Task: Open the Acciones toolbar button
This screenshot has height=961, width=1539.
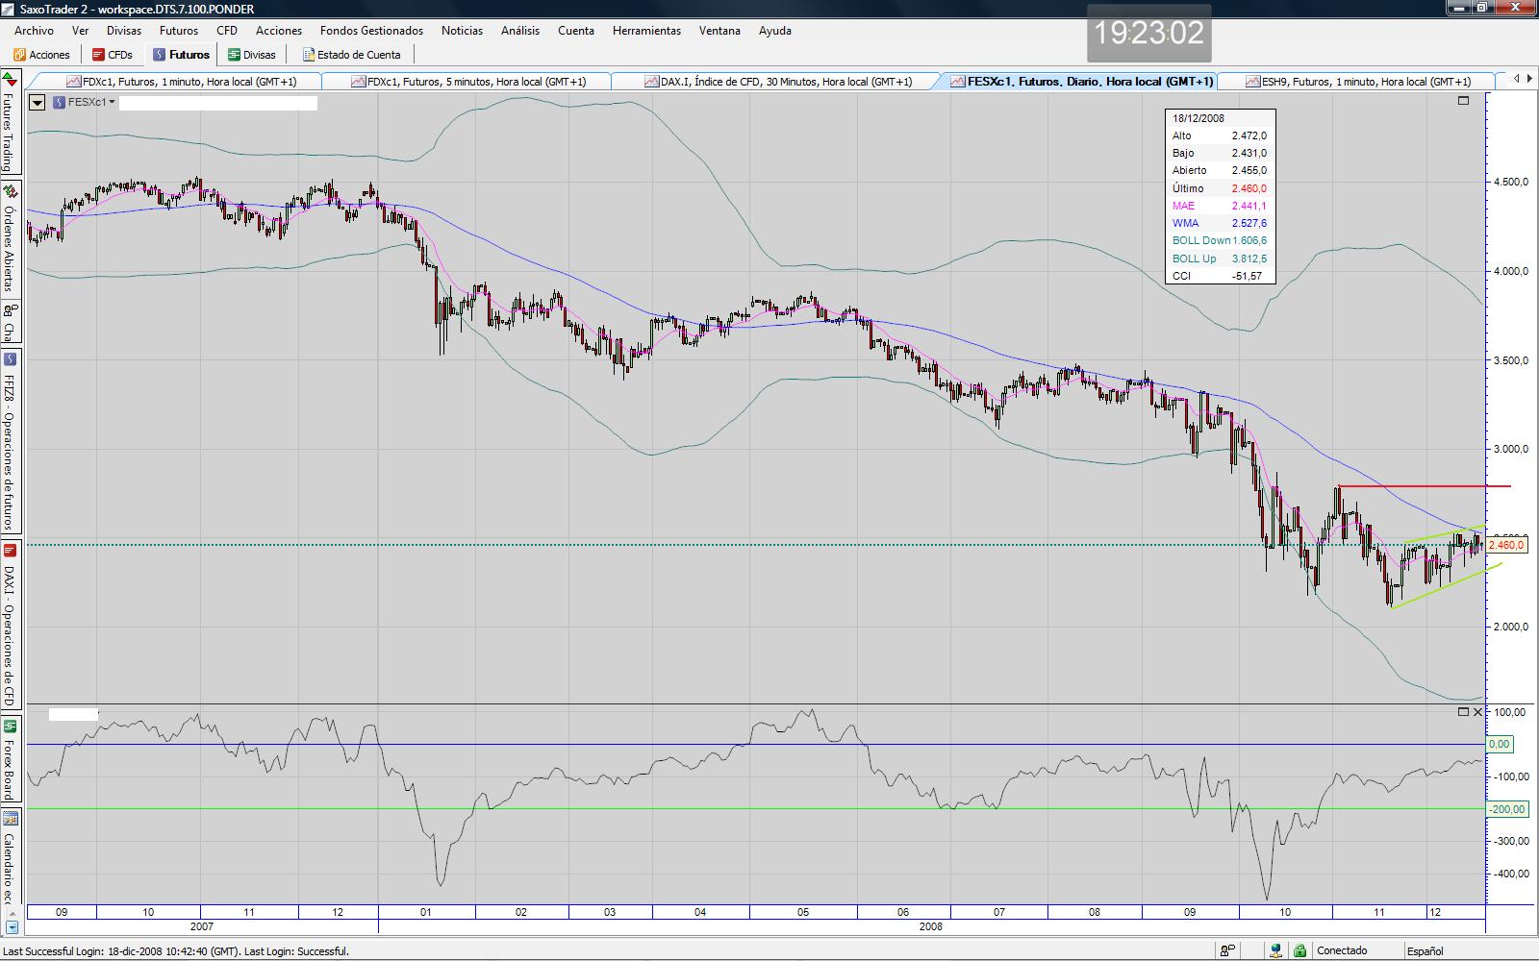Action: tap(41, 55)
